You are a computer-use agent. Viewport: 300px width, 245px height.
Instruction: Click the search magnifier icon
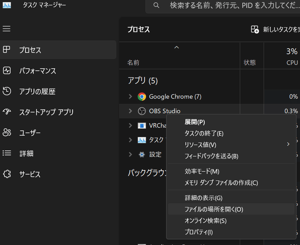coord(156,5)
